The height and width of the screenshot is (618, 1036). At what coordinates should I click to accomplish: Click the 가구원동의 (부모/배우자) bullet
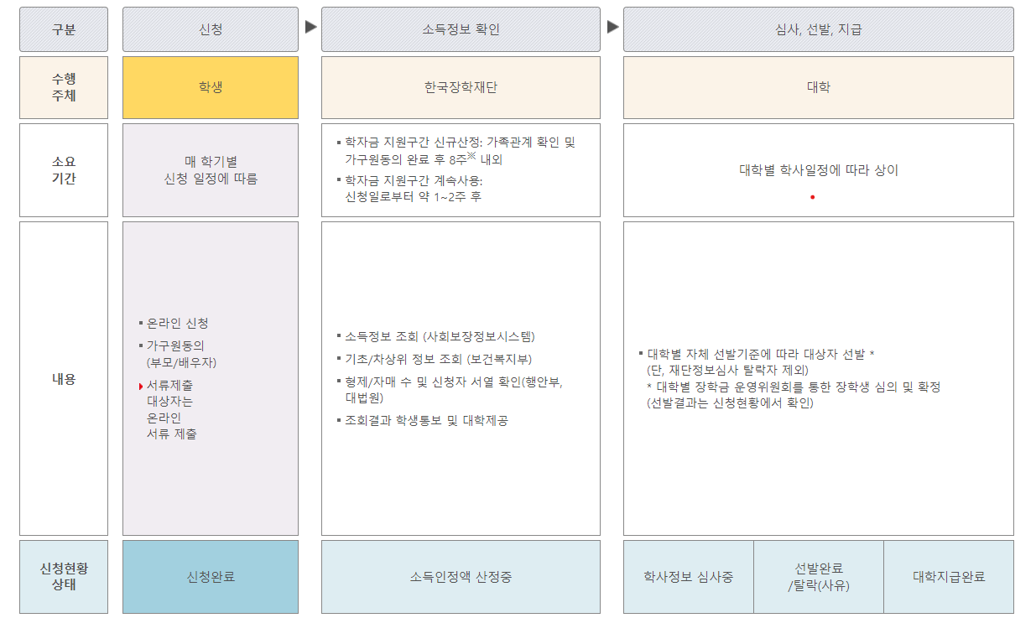pyautogui.click(x=177, y=354)
